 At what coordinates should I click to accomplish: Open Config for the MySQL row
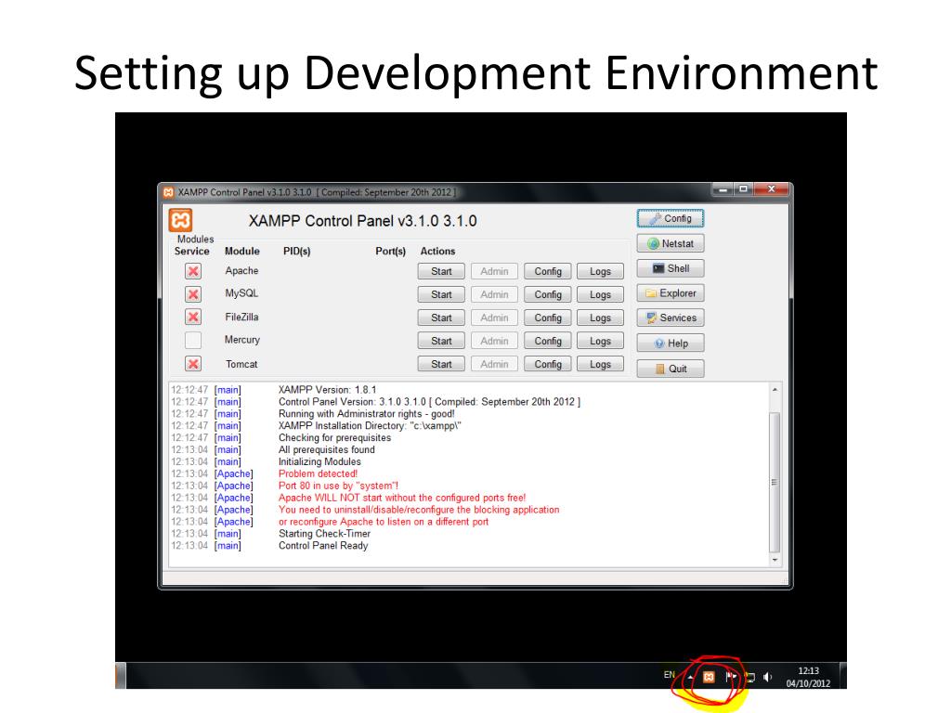548,294
